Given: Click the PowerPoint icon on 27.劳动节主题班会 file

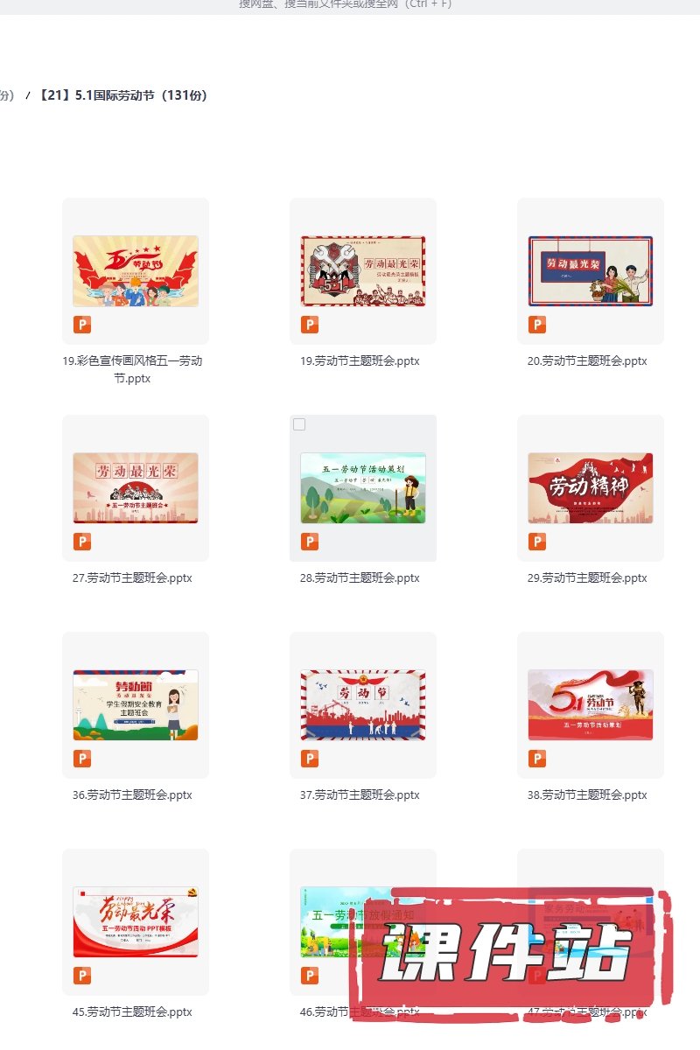Looking at the screenshot, I should pos(82,542).
